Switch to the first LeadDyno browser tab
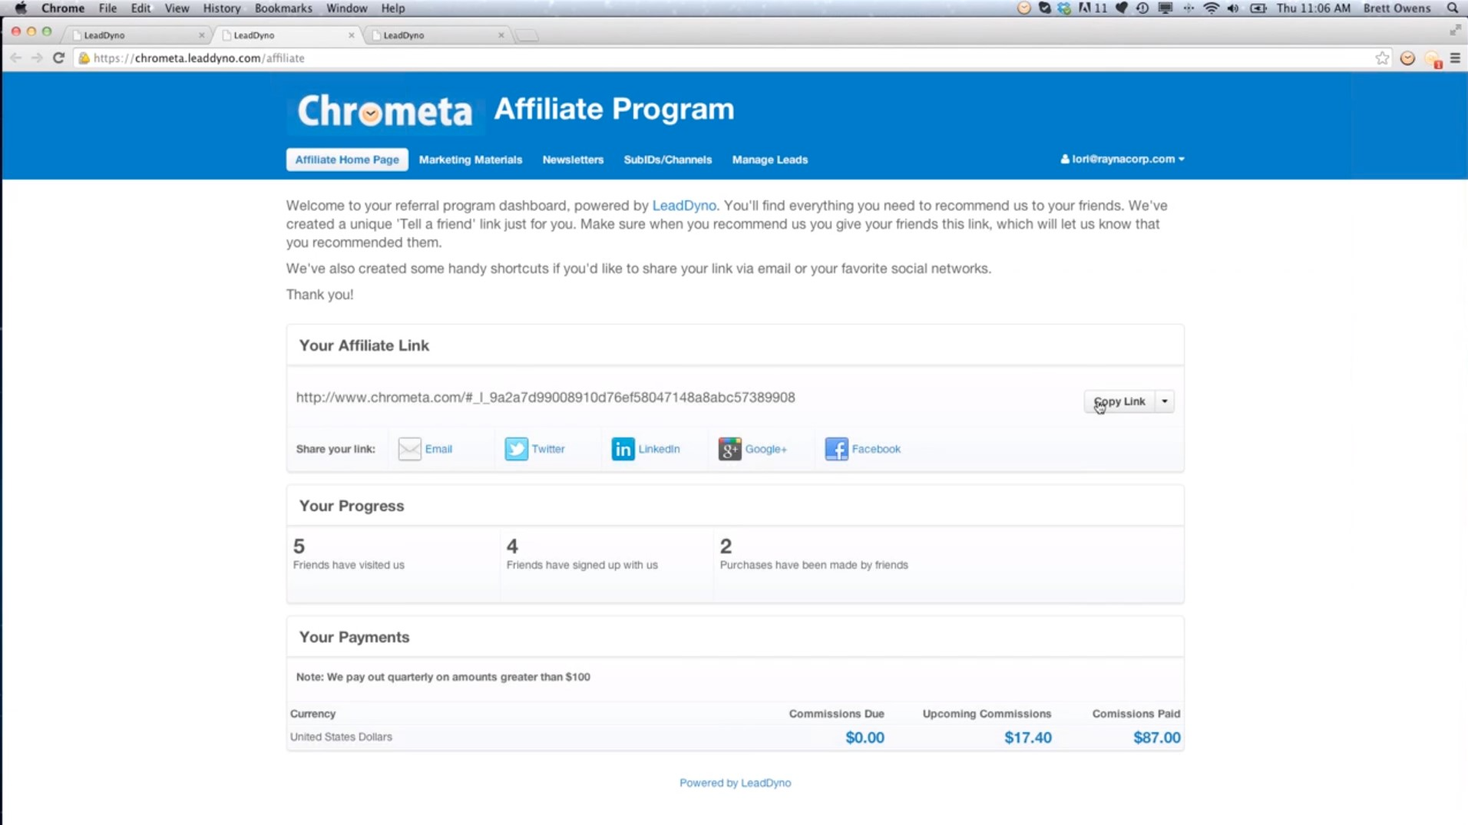This screenshot has width=1468, height=825. point(137,35)
